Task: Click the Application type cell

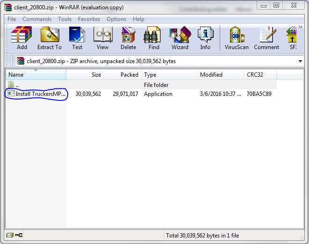Action: coord(158,94)
